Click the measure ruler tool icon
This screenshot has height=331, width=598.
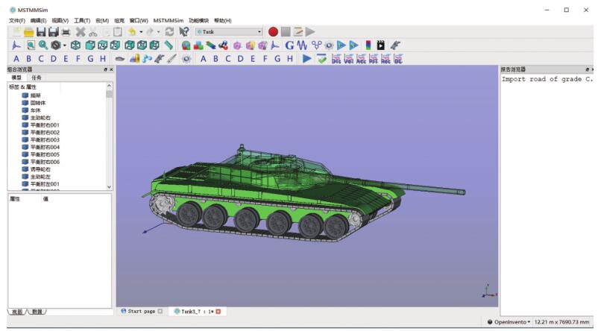tap(168, 45)
